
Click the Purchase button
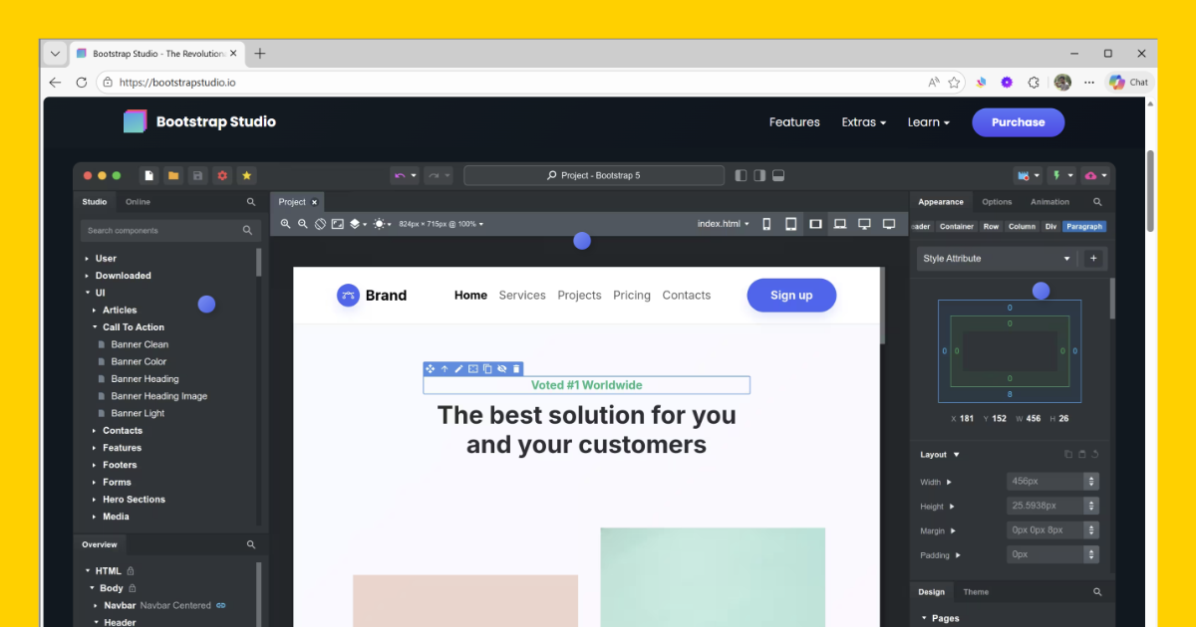point(1018,122)
